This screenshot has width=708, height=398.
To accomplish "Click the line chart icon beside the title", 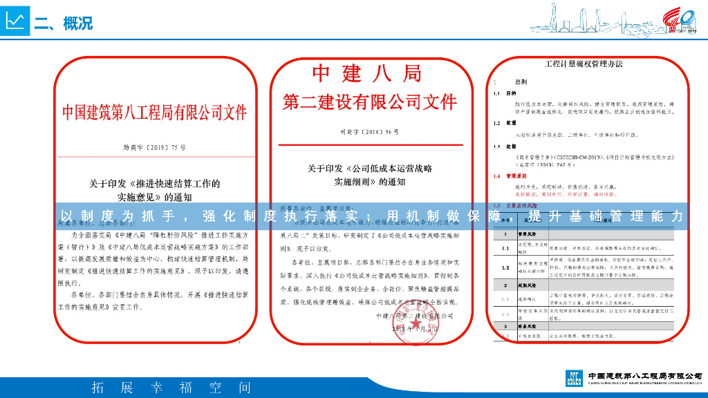I will pyautogui.click(x=15, y=21).
